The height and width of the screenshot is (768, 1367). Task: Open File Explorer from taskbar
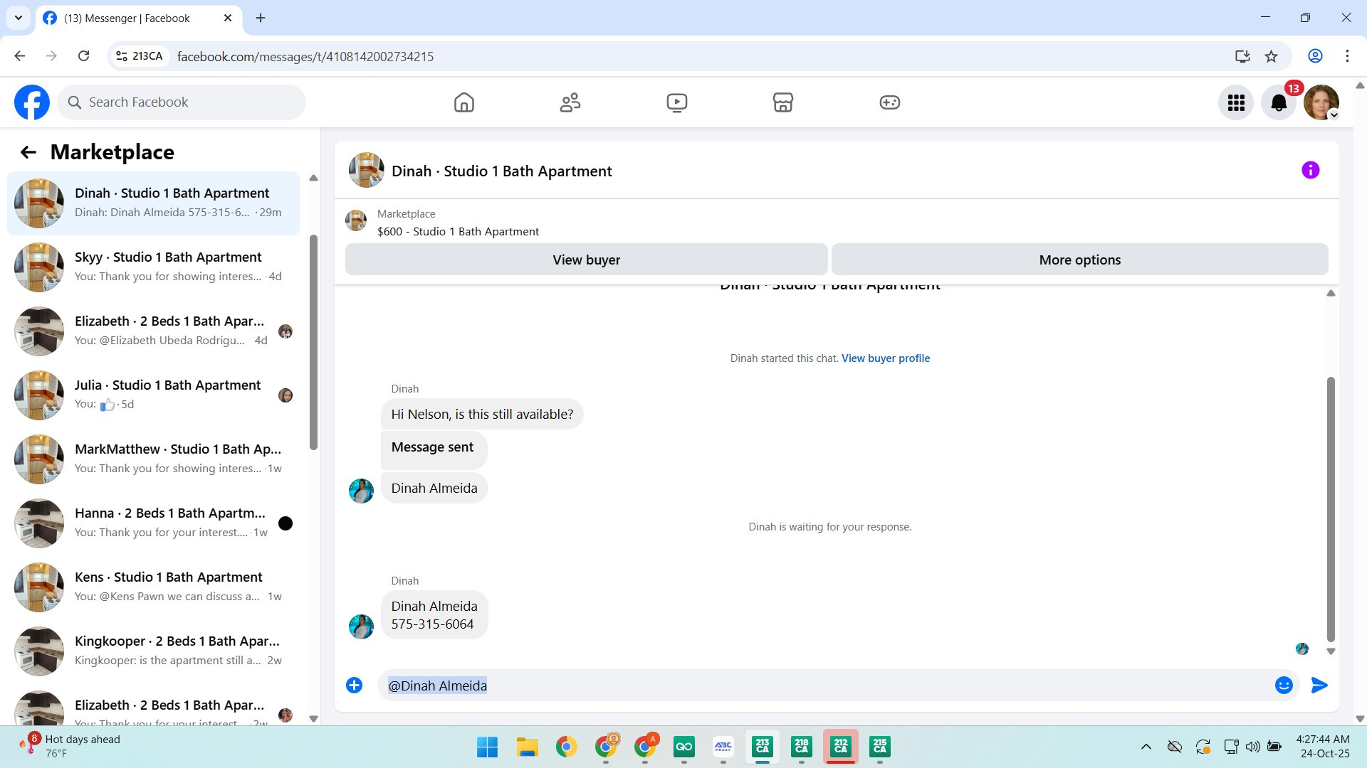click(x=527, y=747)
